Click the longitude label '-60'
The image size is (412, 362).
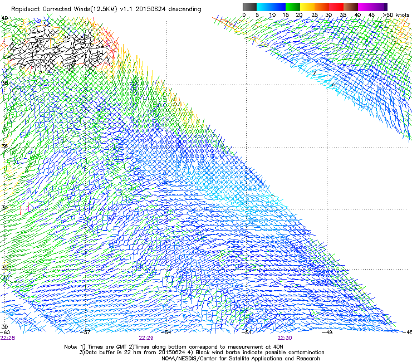pyautogui.click(x=5, y=332)
